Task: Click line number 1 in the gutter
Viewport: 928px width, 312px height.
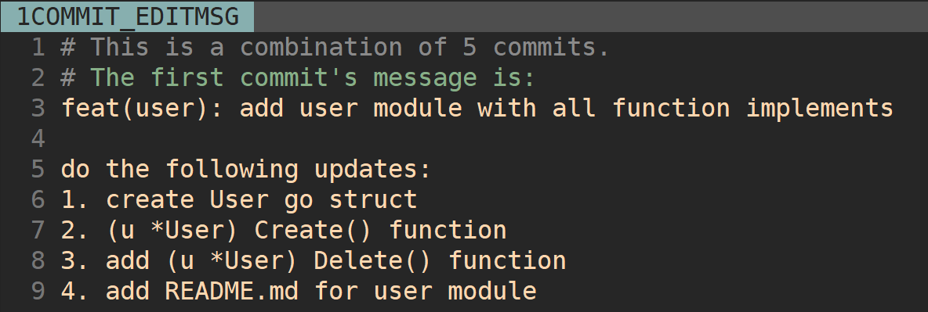Action: [x=38, y=47]
